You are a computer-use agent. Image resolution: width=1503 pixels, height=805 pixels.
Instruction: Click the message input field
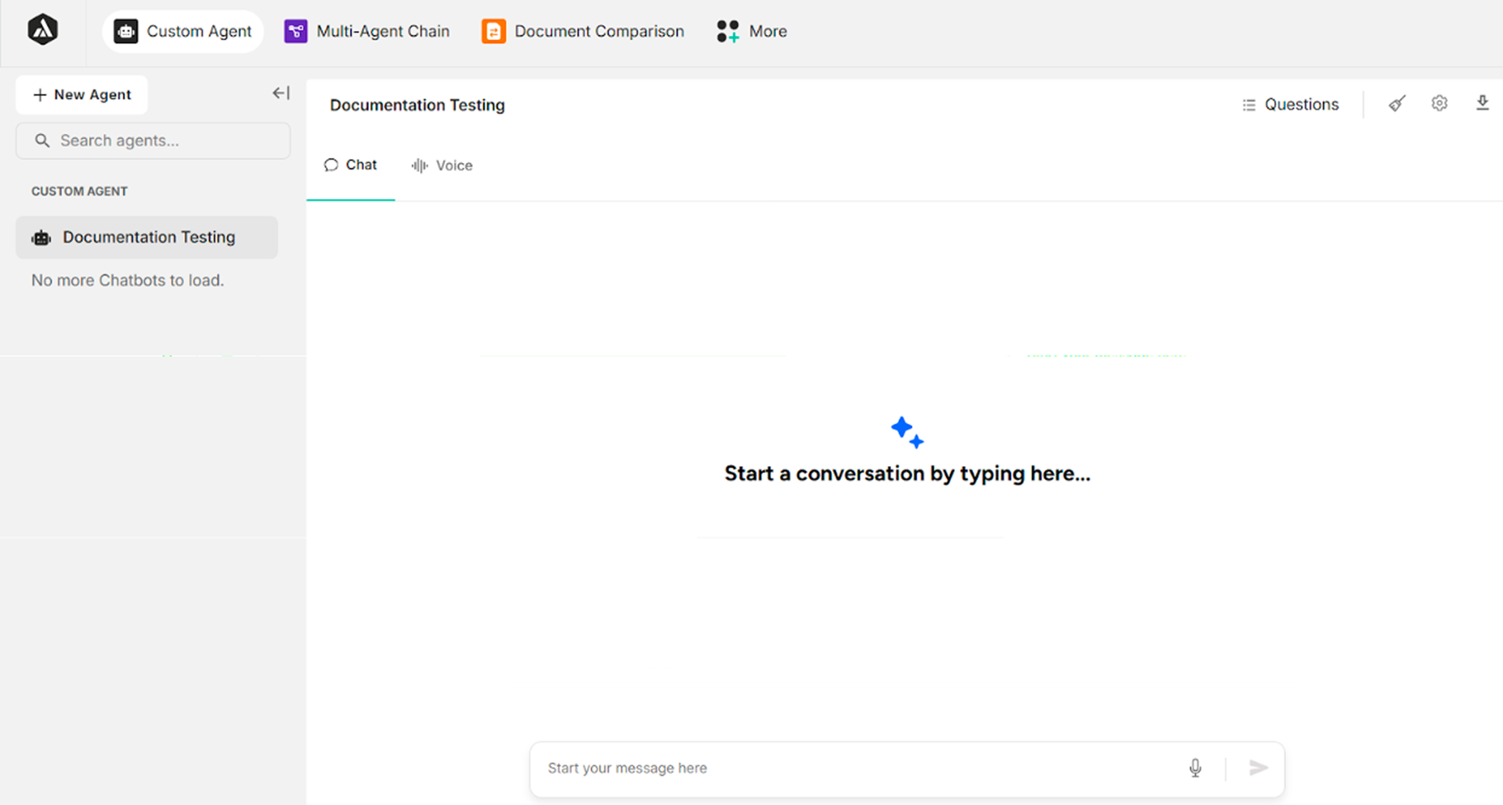[x=846, y=768]
